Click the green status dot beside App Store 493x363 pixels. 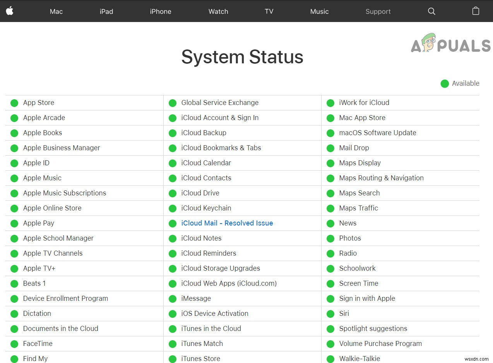tap(14, 103)
